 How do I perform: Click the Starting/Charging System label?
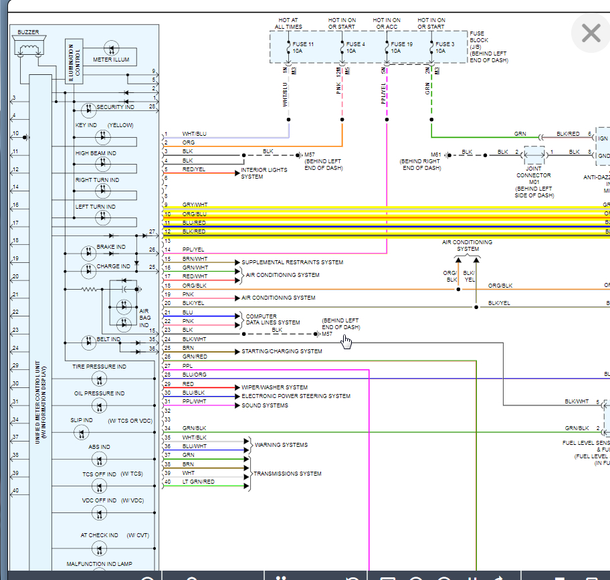click(282, 351)
